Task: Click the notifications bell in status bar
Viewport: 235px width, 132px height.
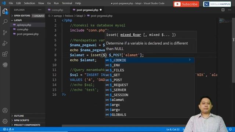Action: tap(230, 129)
